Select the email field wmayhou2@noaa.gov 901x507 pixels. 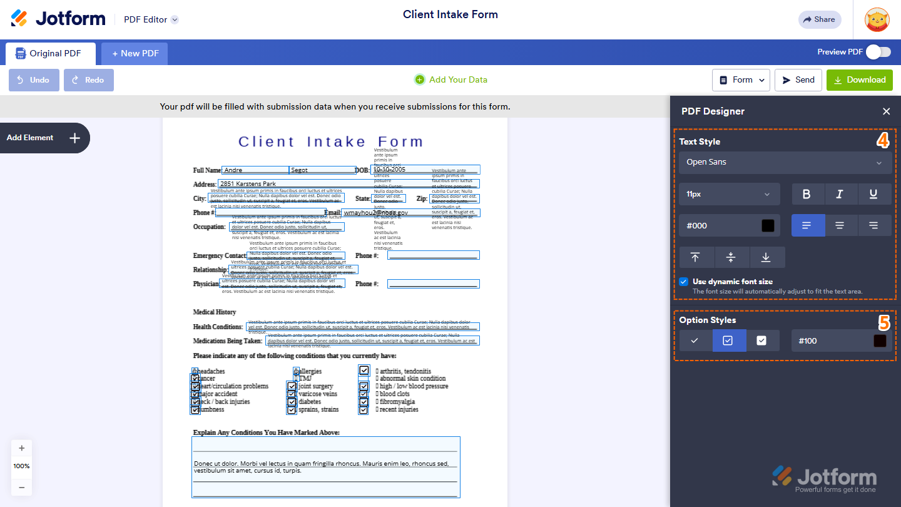(410, 213)
